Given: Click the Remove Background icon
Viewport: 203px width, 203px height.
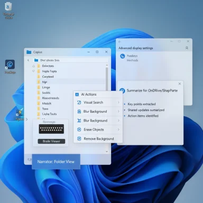Looking at the screenshot, I should 79,139.
